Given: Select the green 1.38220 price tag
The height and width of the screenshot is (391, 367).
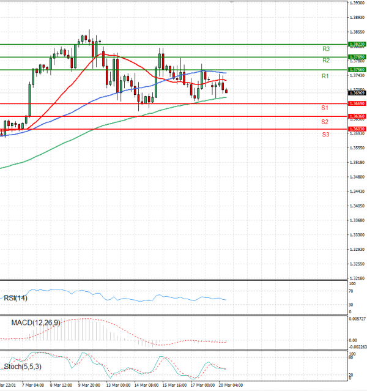Looking at the screenshot, I should coord(357,45).
